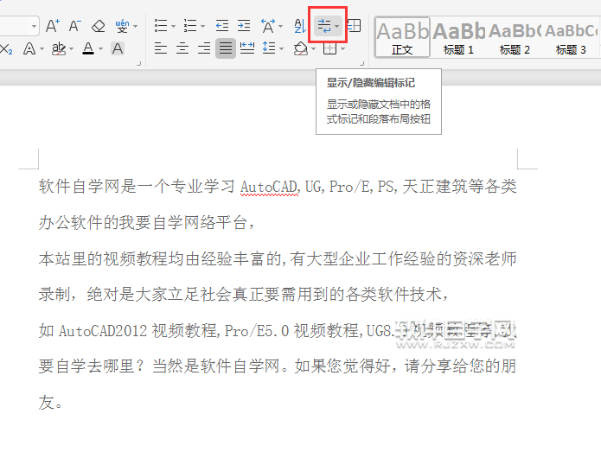Image resolution: width=601 pixels, height=452 pixels.
Task: Click the underlined word AutoCAD in the first line
Action: [269, 187]
